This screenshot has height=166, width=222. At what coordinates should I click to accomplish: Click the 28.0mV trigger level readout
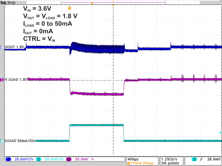214,159
